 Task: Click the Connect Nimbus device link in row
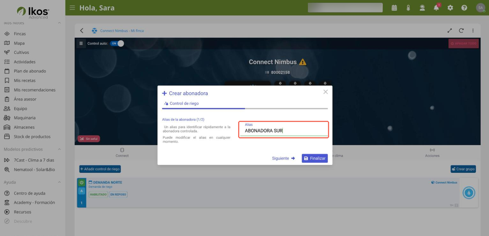coord(444,183)
